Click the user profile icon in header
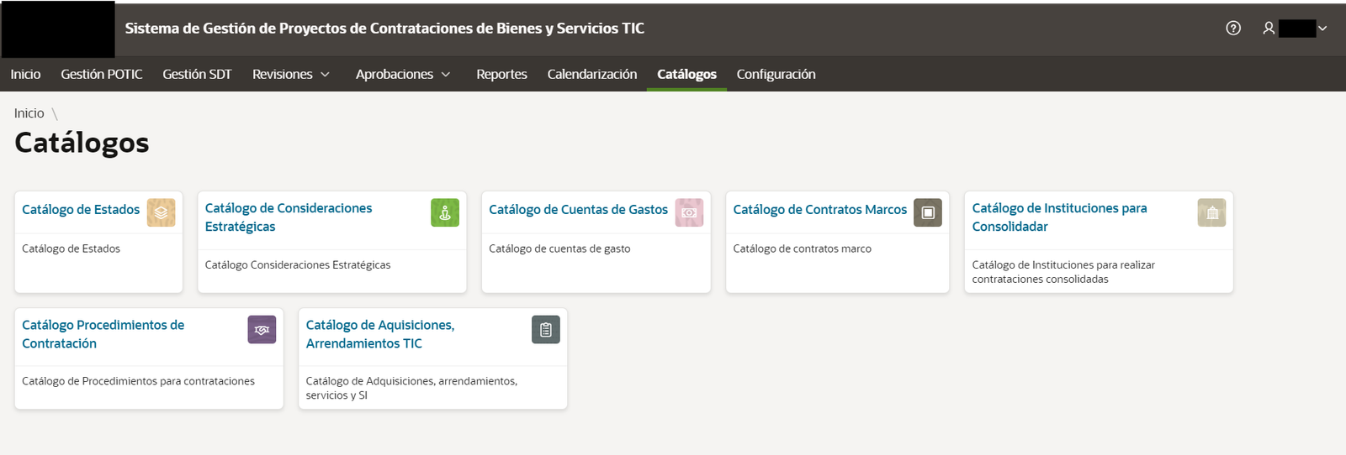 pos(1269,29)
